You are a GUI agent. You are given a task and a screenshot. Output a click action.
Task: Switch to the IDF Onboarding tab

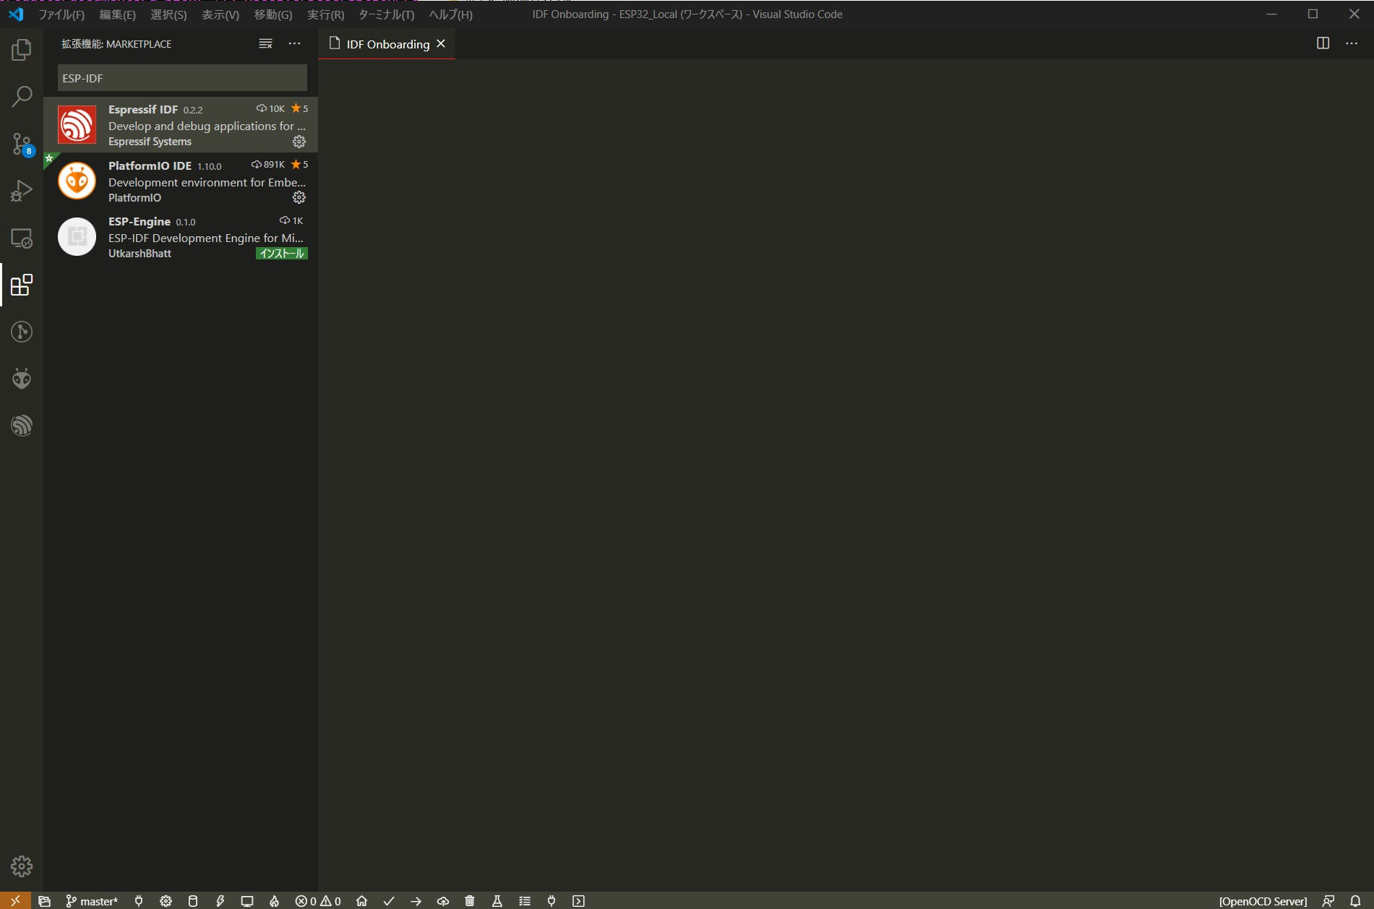click(387, 44)
